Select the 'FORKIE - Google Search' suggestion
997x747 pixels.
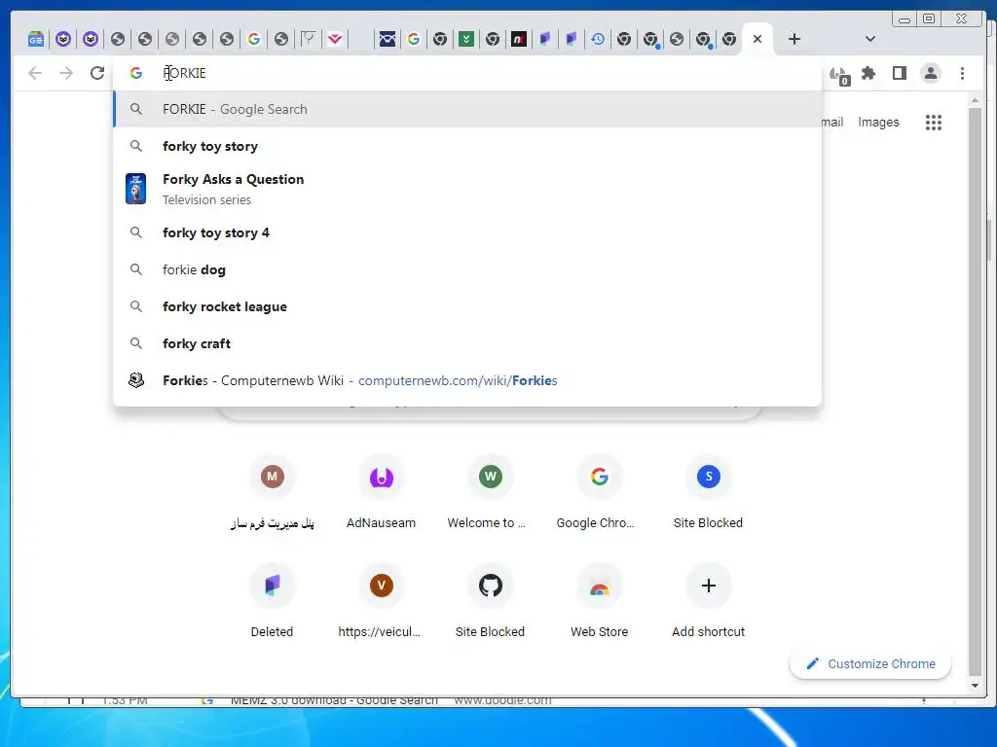click(467, 109)
